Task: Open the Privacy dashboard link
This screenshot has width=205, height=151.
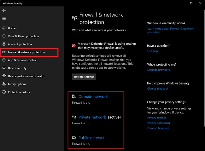Action: tap(159, 123)
